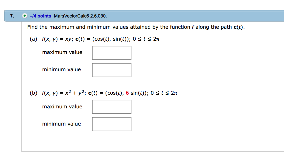The image size is (284, 168).
Task: Click 'minimum value' label under part (b)
Action: 61,124
